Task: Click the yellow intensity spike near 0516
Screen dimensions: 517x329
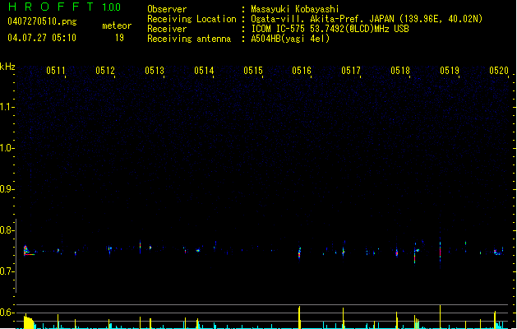Action: (x=299, y=317)
